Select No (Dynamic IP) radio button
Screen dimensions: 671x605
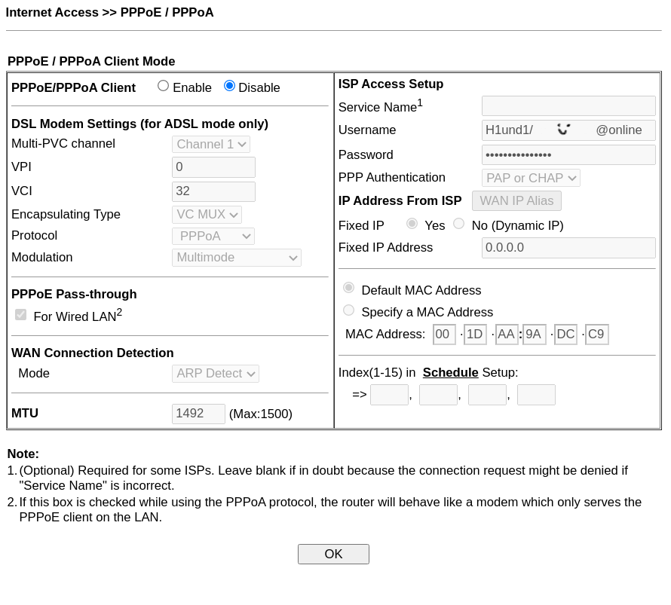458,224
